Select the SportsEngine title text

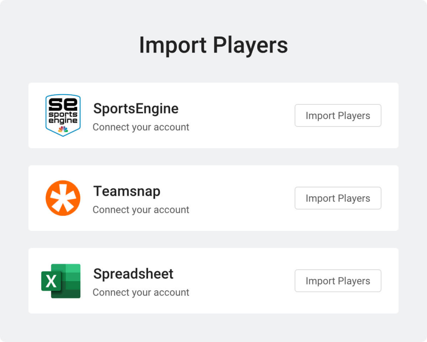coord(136,108)
